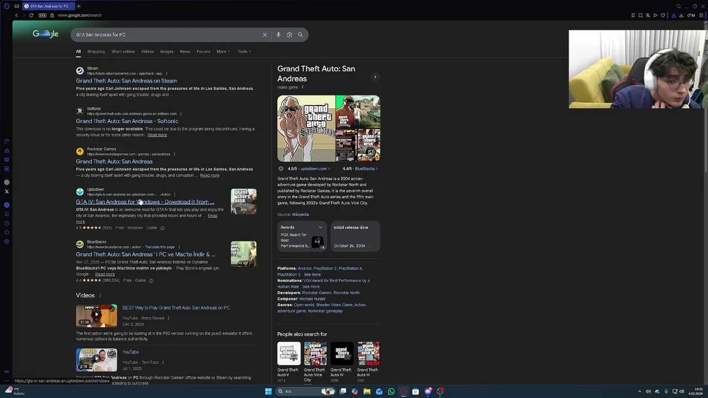Open the Windows Start menu
The height and width of the screenshot is (398, 708).
268,391
